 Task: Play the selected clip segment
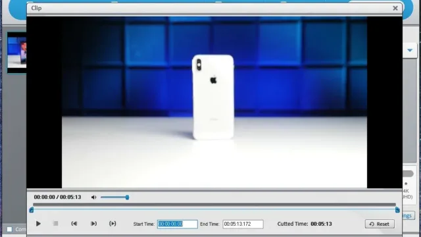click(x=112, y=224)
